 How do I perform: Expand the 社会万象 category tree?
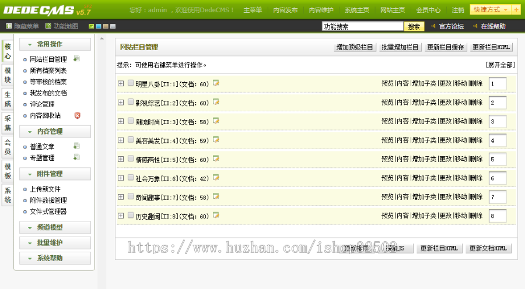coord(121,178)
